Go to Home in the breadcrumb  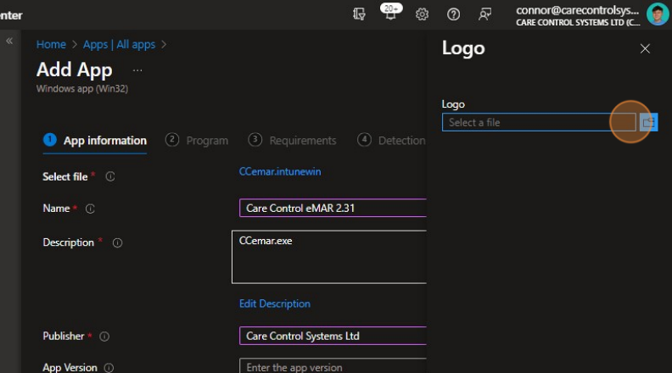coord(51,44)
